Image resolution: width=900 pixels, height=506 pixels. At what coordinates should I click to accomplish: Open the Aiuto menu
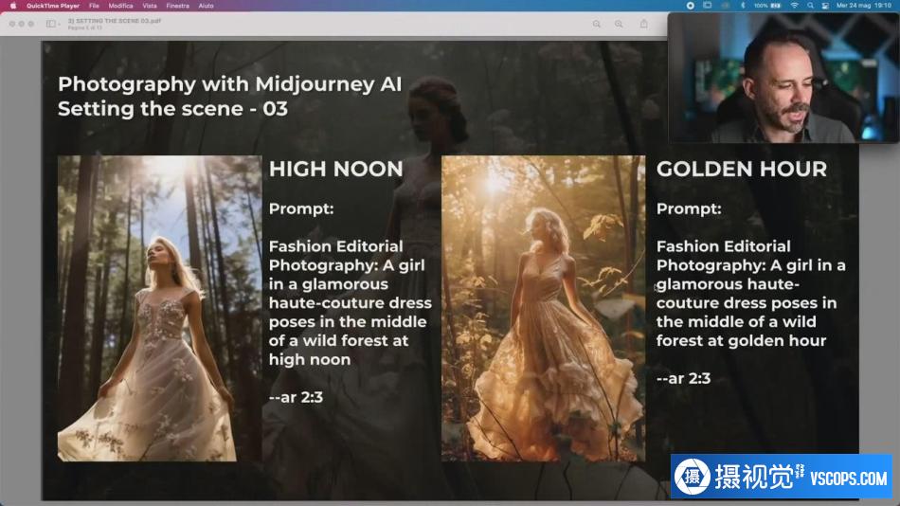(207, 6)
